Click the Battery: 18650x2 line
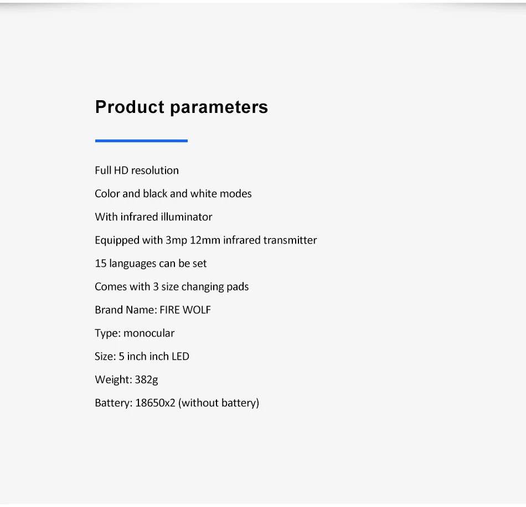 click(177, 403)
